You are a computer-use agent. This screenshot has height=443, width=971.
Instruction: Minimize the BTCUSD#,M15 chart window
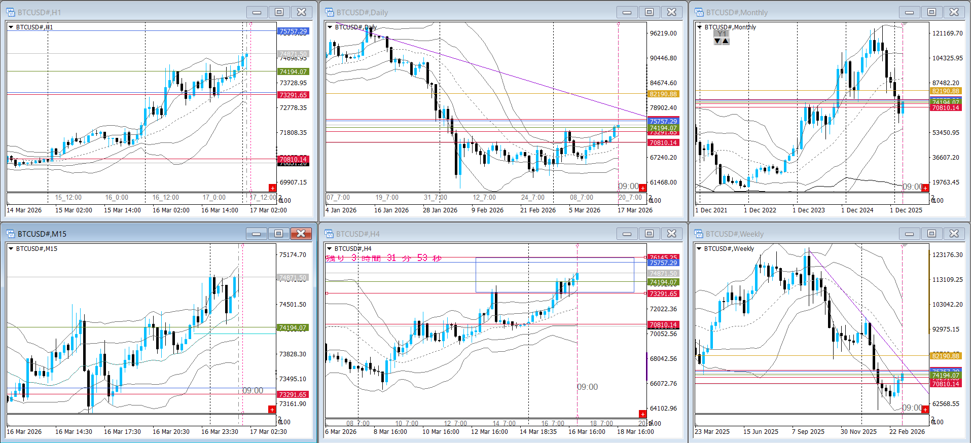point(257,234)
